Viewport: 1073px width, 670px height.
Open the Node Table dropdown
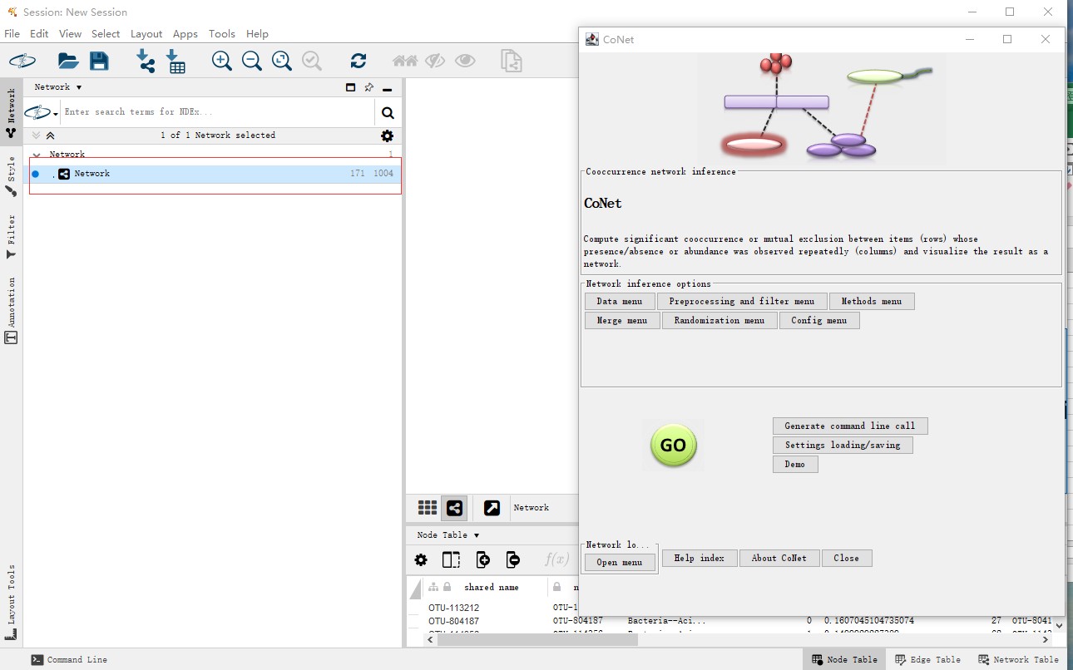tap(448, 535)
